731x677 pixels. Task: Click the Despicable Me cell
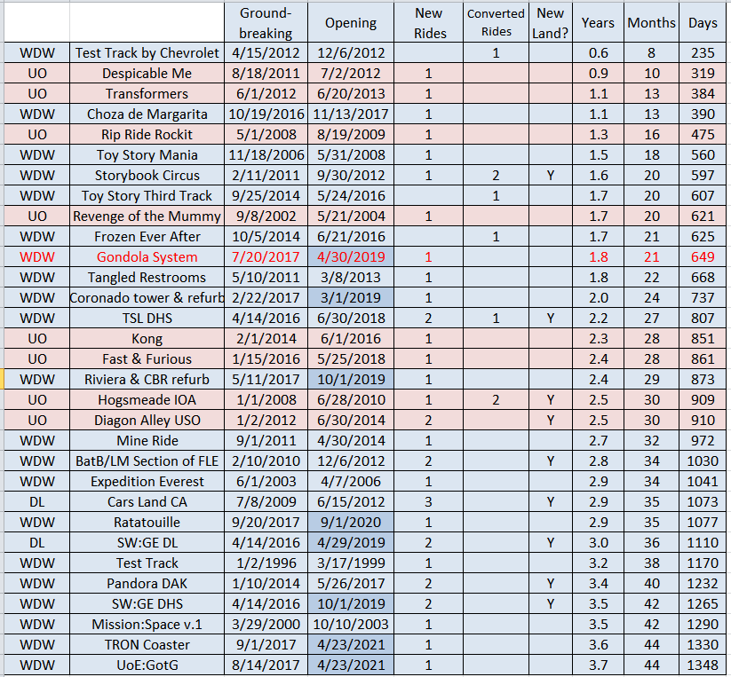(x=147, y=74)
